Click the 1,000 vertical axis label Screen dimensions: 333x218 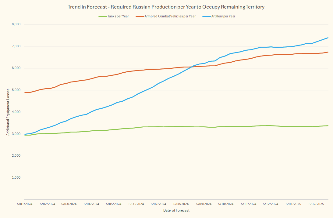click(x=16, y=178)
